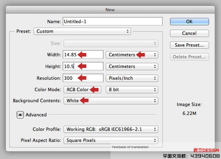Image resolution: width=221 pixels, height=159 pixels.
Task: Open the 8 bit depth dropdown
Action: click(x=131, y=89)
